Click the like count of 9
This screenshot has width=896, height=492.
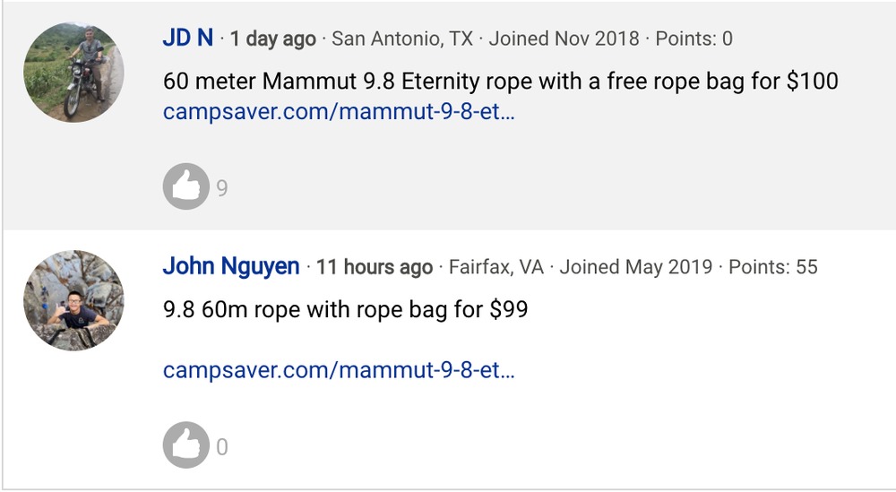(222, 188)
